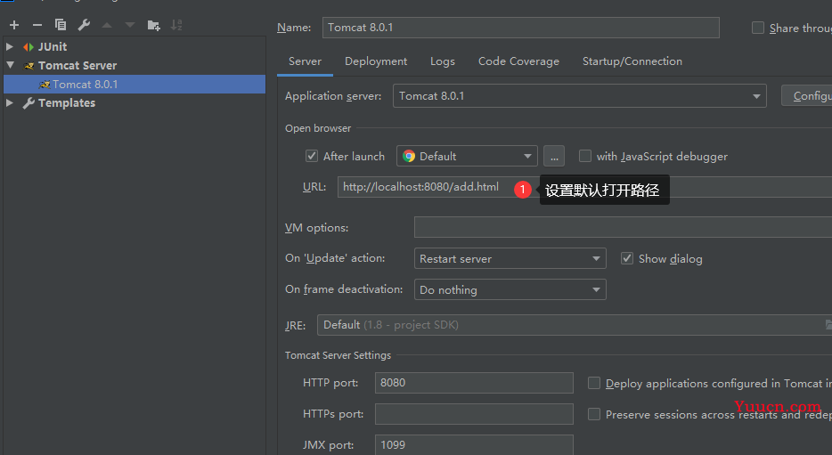Click the Open browser section label
Viewport: 832px width, 455px height.
coord(318,128)
